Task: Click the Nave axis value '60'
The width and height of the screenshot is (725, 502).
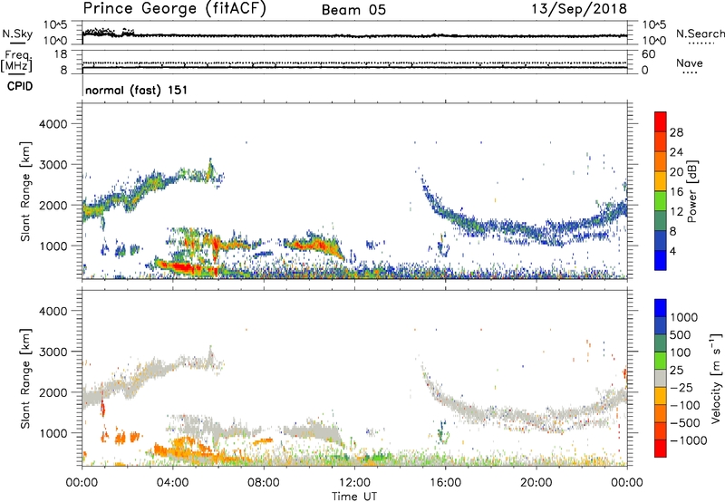Action: tap(648, 54)
